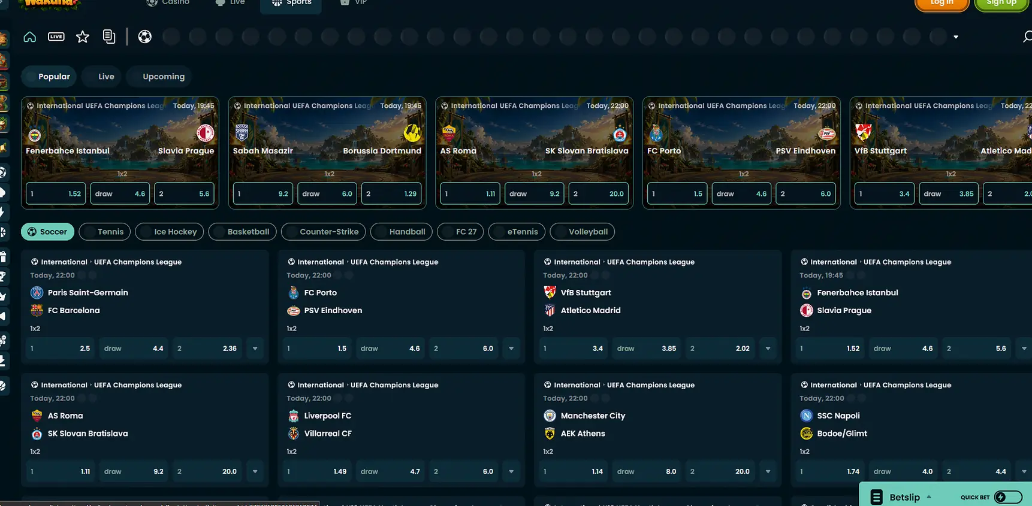Pick odds 1.74 for SSC Napoli win
Image resolution: width=1032 pixels, height=506 pixels.
829,472
